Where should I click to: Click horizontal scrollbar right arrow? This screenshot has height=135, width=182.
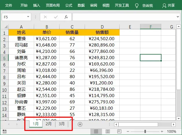pos(173,124)
